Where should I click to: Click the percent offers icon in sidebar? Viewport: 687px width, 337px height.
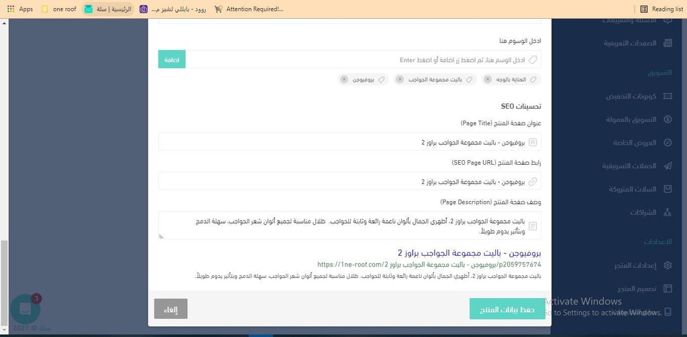coord(668,143)
